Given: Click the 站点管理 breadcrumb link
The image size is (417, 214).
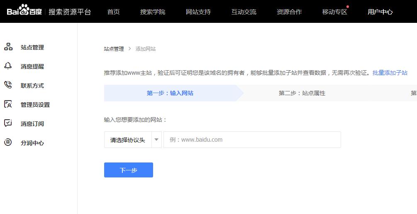Looking at the screenshot, I should (114, 49).
